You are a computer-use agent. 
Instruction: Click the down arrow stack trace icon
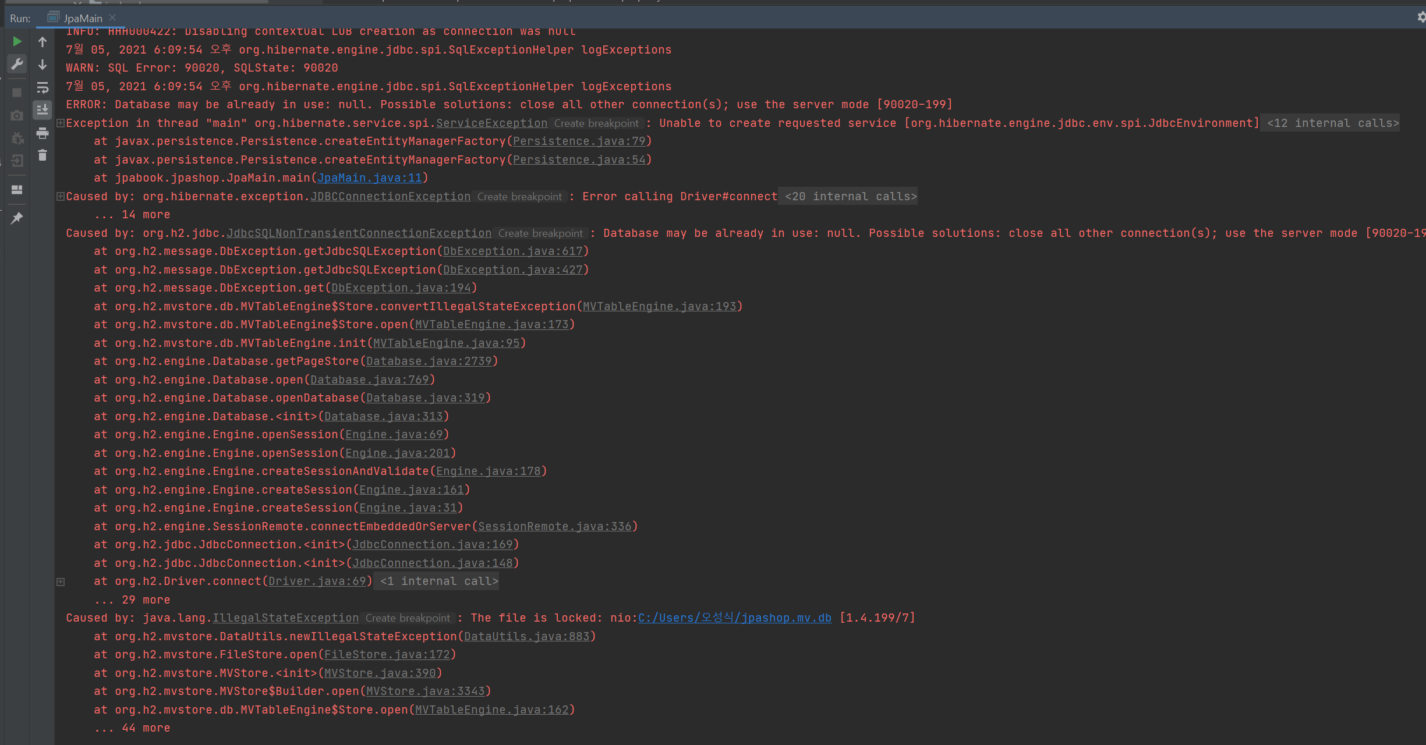(43, 65)
